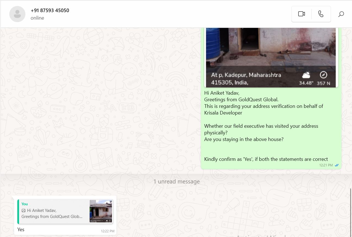Click the compass icon on the house photo
This screenshot has width=352, height=237.
[323, 75]
